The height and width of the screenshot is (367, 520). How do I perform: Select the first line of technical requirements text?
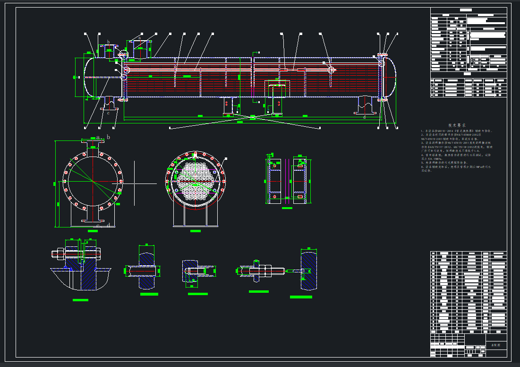pyautogui.click(x=457, y=130)
